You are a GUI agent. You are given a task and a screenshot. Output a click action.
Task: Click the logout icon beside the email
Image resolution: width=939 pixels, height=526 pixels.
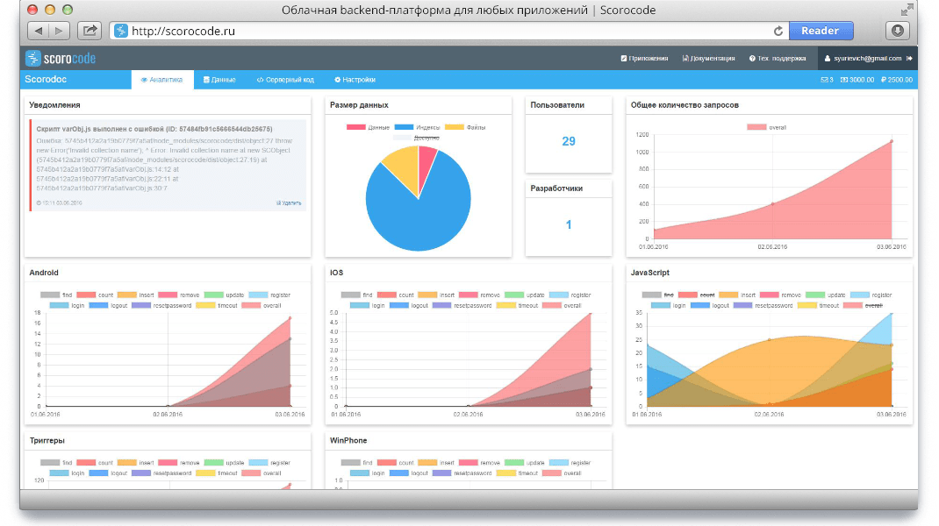point(909,59)
